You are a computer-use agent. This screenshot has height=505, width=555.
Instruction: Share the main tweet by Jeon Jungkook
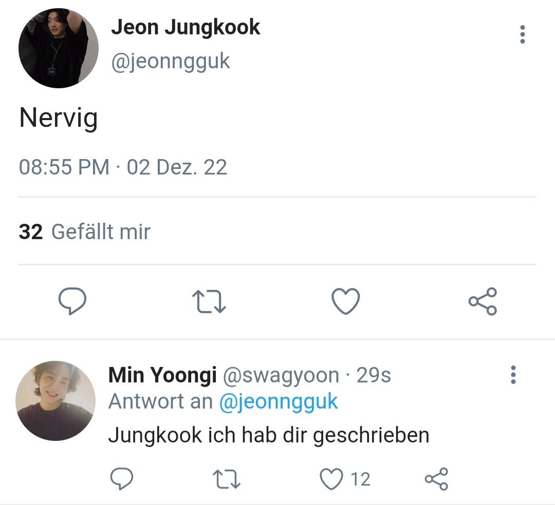[x=483, y=301]
